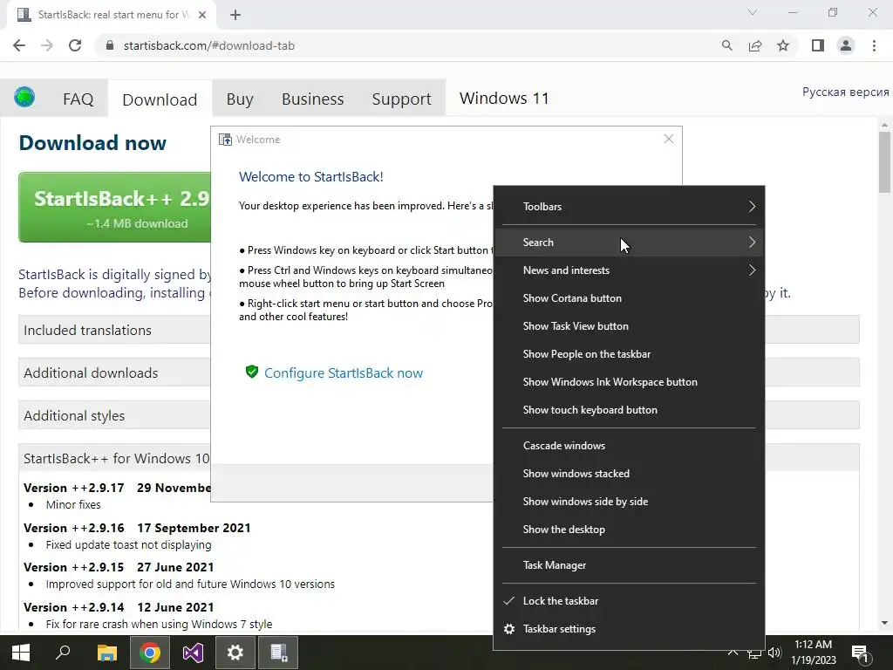Screen dimensions: 893x670
Task: Open the Chrome side panel icon
Action: coord(818,45)
